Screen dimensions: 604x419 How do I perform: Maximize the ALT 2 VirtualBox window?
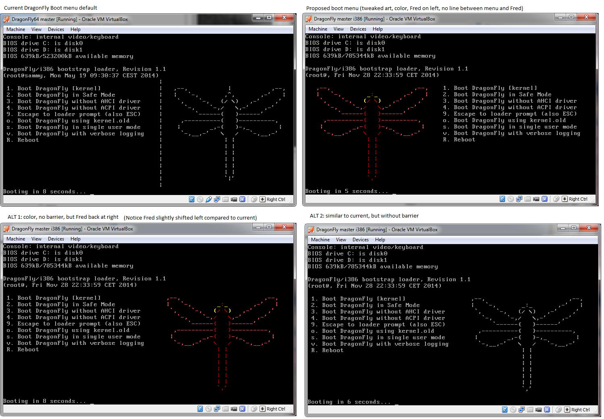click(573, 228)
